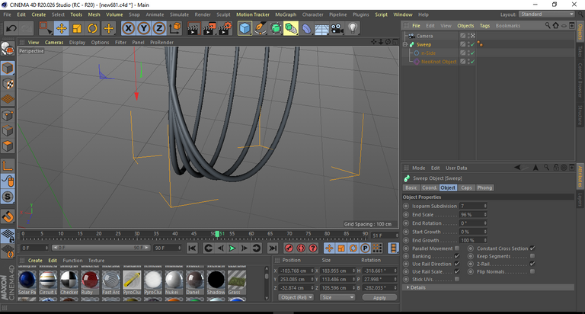Activate the Move tool
585x314 pixels.
click(x=62, y=28)
